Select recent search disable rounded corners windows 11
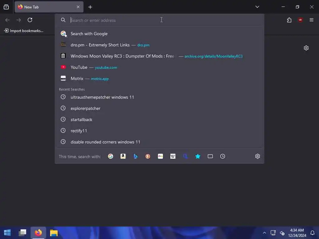319x239 pixels. click(x=159, y=142)
